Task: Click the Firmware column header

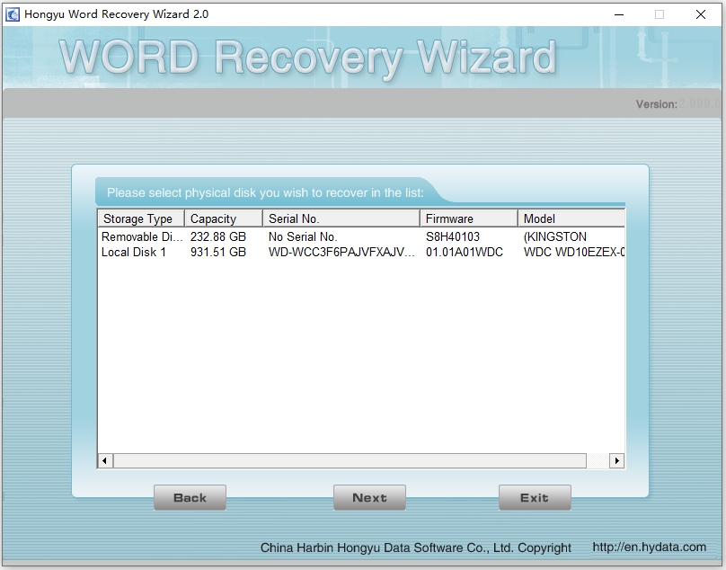Action: (461, 218)
